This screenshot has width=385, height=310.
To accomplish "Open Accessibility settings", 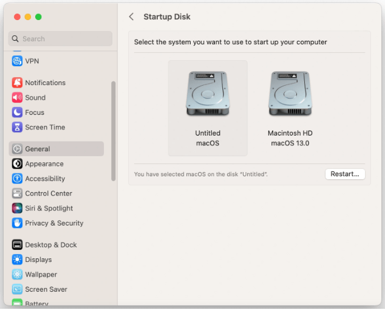I will click(56, 179).
